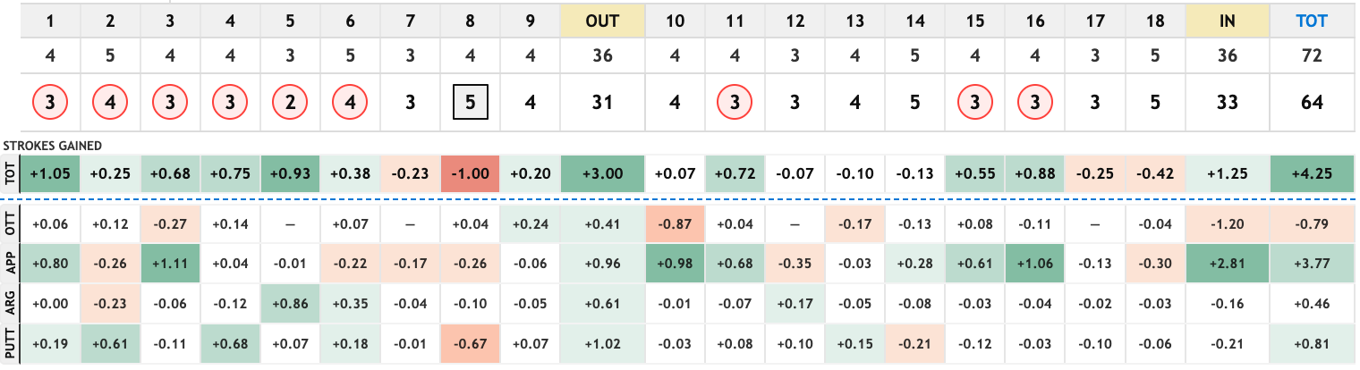Viewport: 1360px width, 370px height.
Task: Click the ARG row label
Action: pyautogui.click(x=10, y=304)
